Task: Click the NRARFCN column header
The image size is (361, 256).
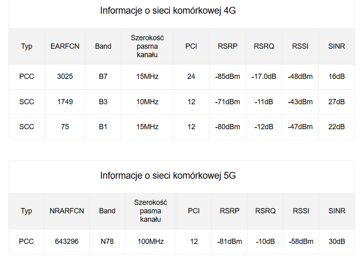Action: pyautogui.click(x=67, y=211)
